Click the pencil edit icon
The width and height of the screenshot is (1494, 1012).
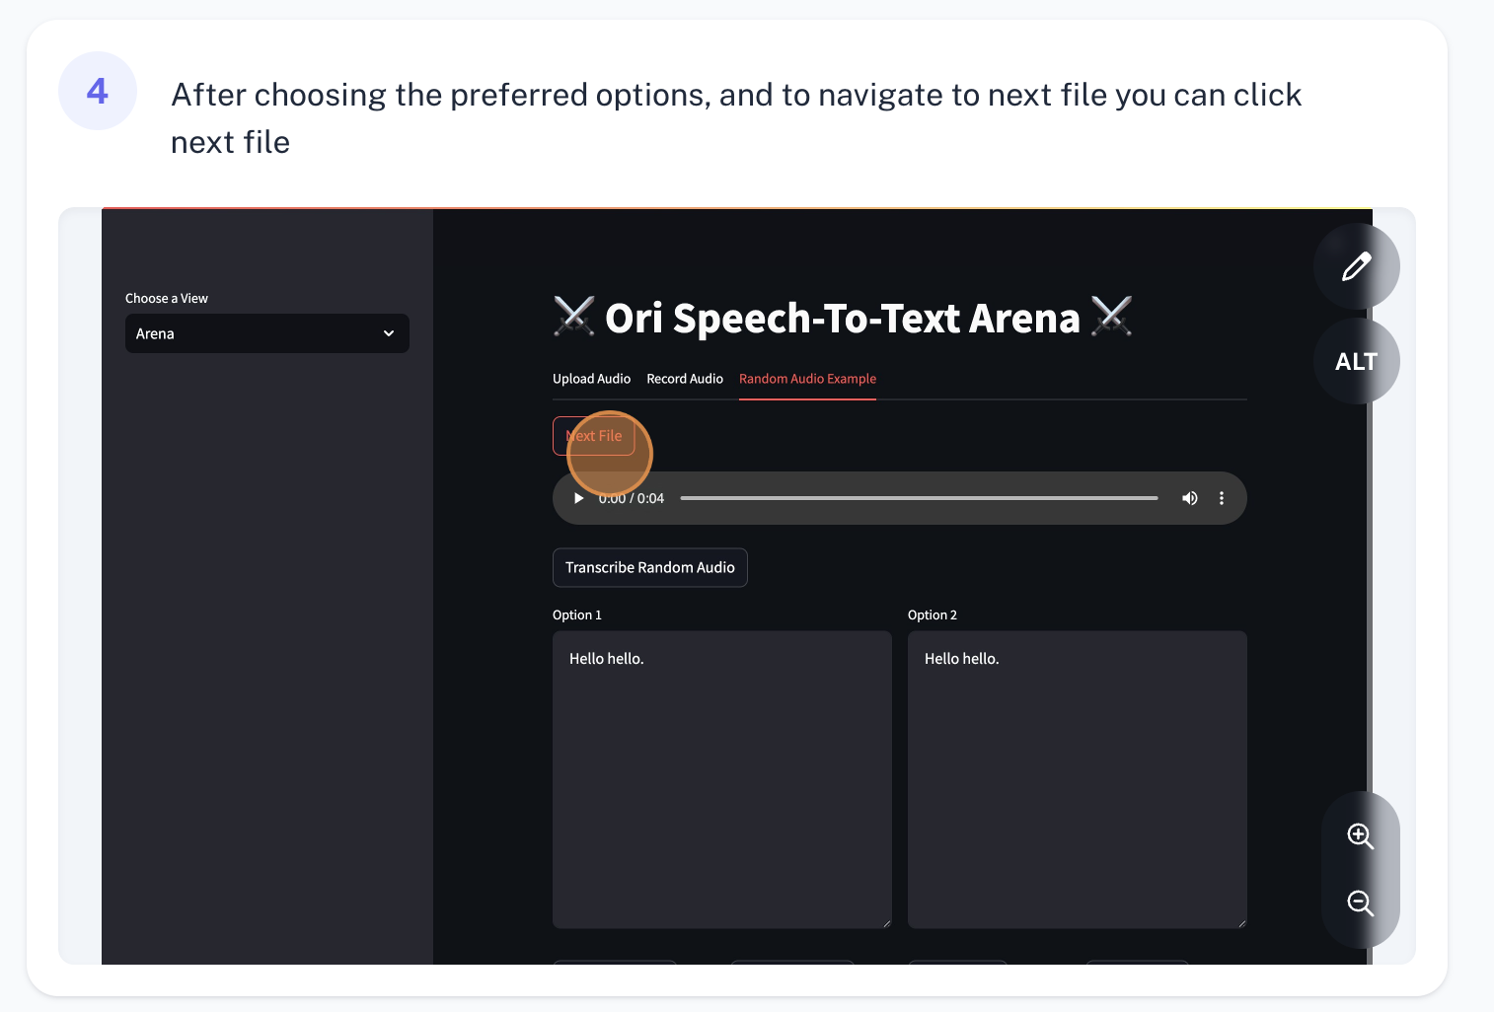1356,266
